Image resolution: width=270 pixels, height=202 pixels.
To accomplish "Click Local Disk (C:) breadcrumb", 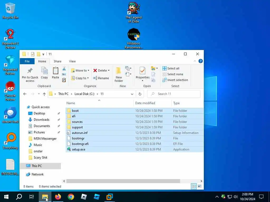I will tap(84, 94).
